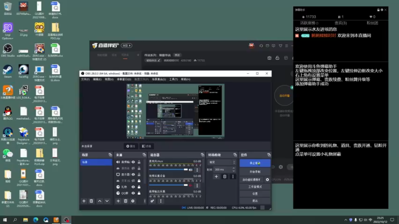Click the Start Recording button
The image size is (399, 224).
(255, 172)
